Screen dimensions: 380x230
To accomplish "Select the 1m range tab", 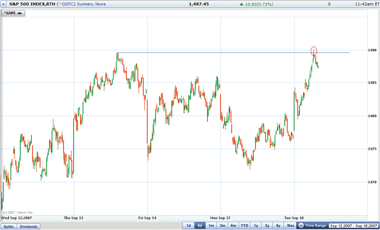I will pyautogui.click(x=211, y=226).
